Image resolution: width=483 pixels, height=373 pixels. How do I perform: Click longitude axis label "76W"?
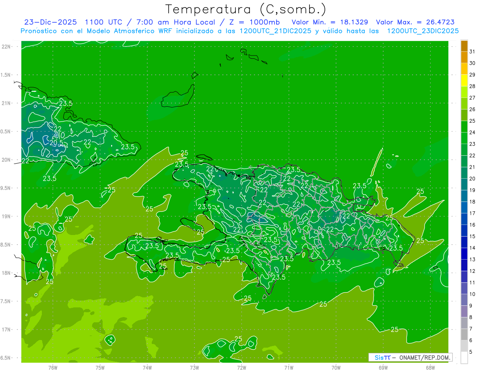(x=53, y=367)
